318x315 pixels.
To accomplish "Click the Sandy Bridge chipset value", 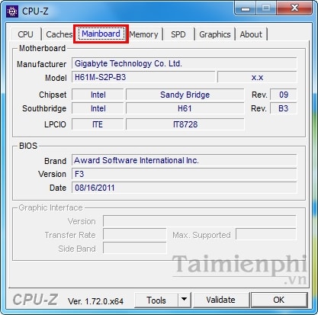I will tap(185, 95).
